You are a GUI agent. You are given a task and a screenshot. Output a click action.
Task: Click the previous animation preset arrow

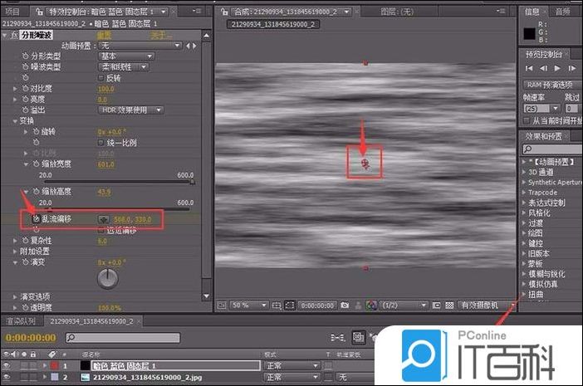point(189,46)
